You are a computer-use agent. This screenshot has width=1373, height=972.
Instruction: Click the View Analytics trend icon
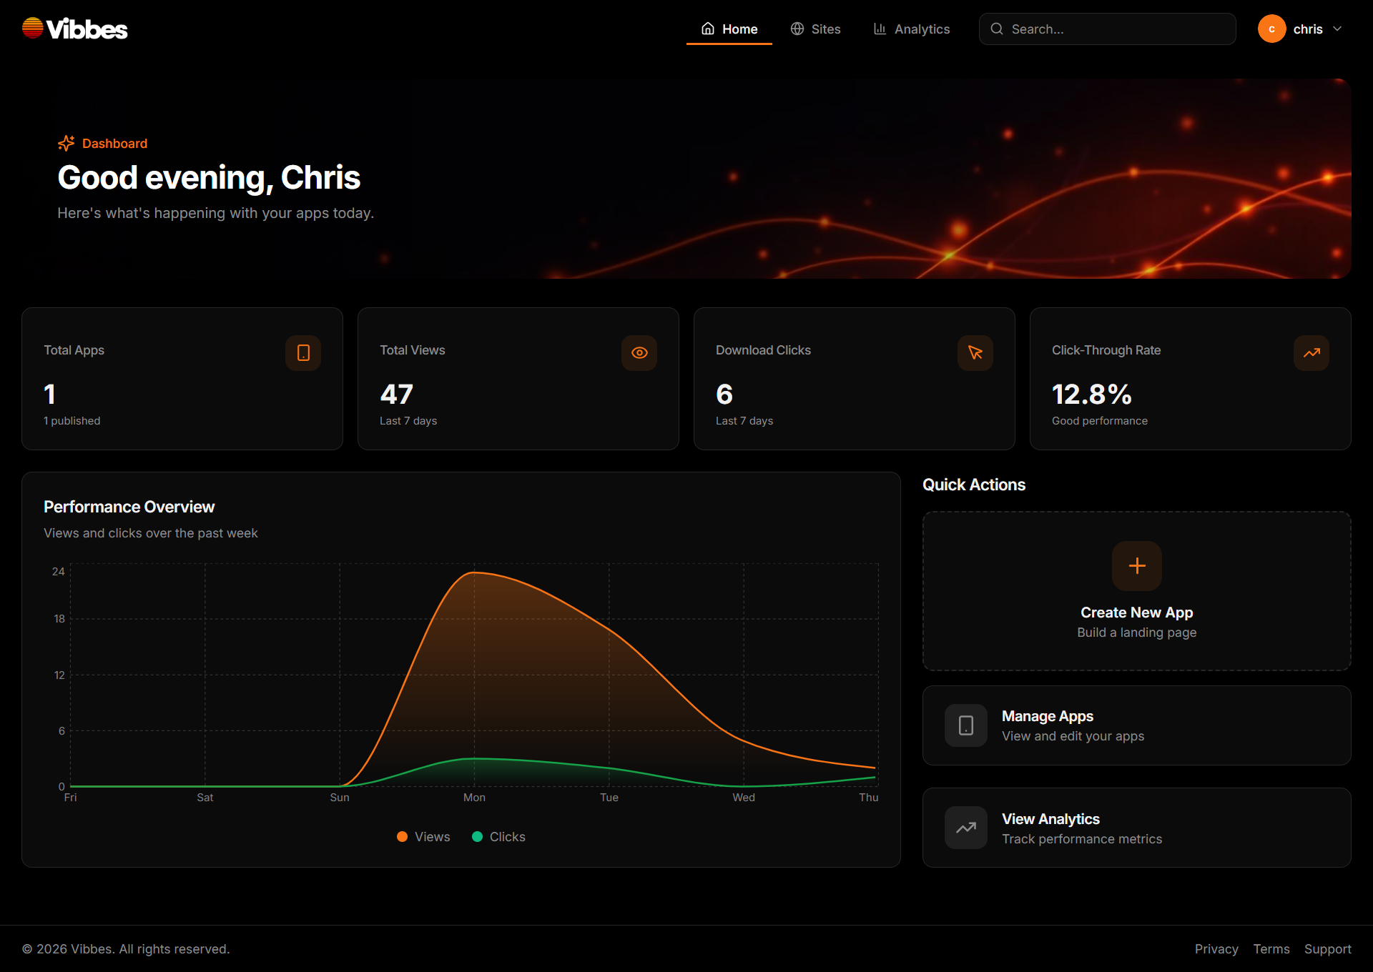tap(966, 828)
